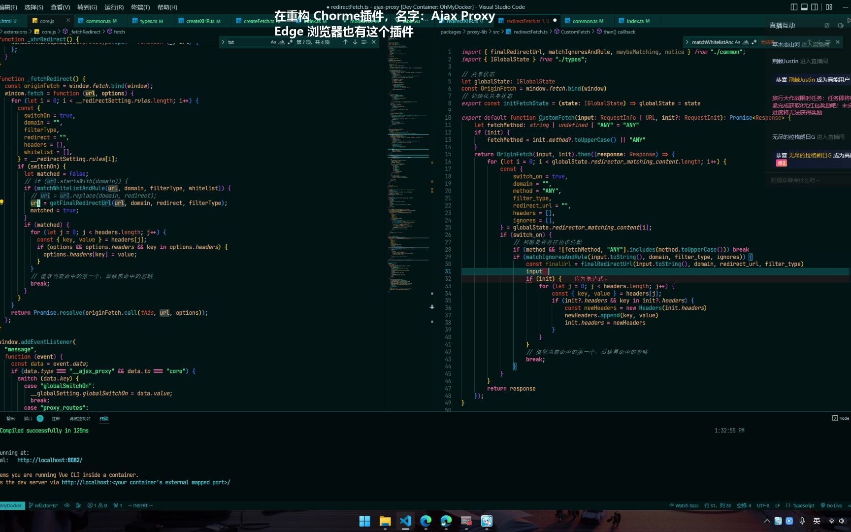
Task: Open Microsoft Edge from taskbar
Action: pyautogui.click(x=425, y=521)
